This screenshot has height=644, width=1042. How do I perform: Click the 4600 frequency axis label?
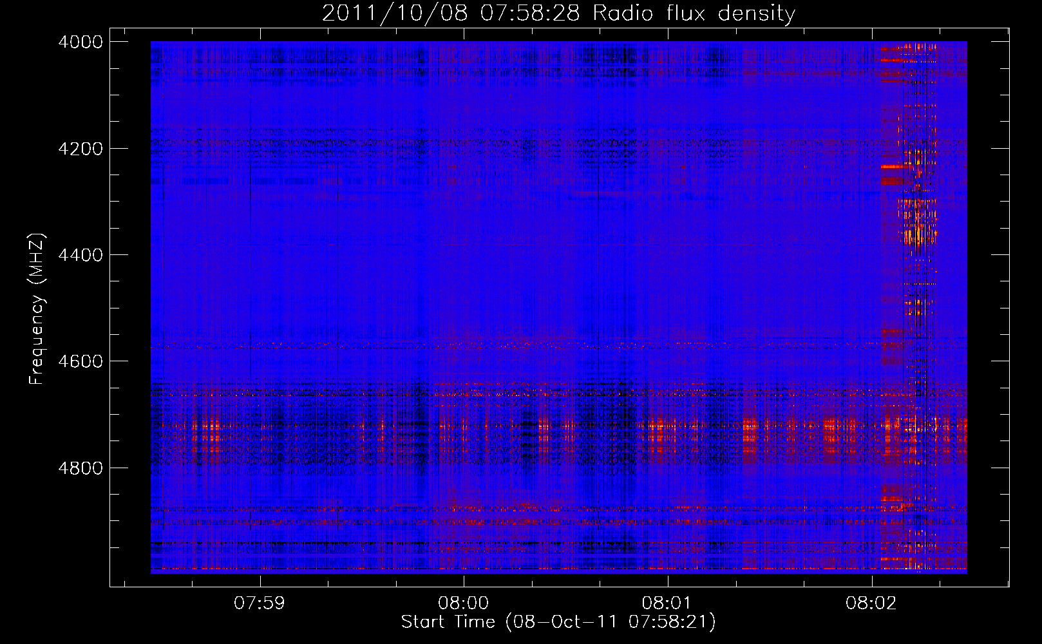click(81, 361)
